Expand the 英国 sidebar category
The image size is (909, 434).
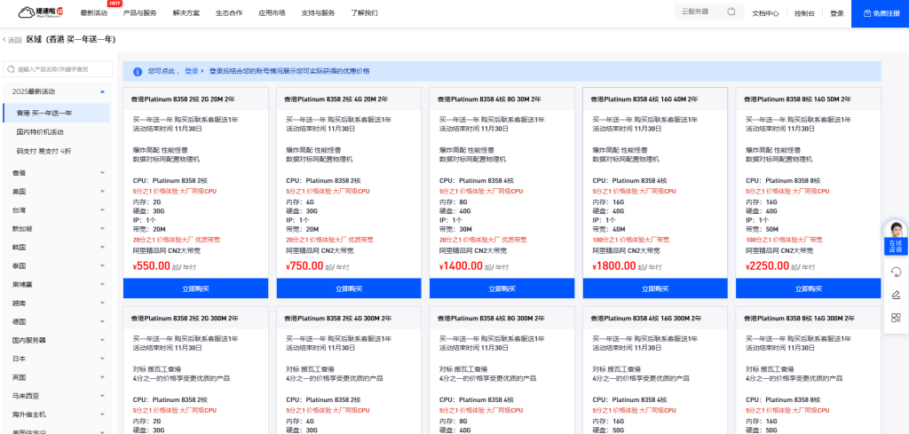tap(56, 377)
